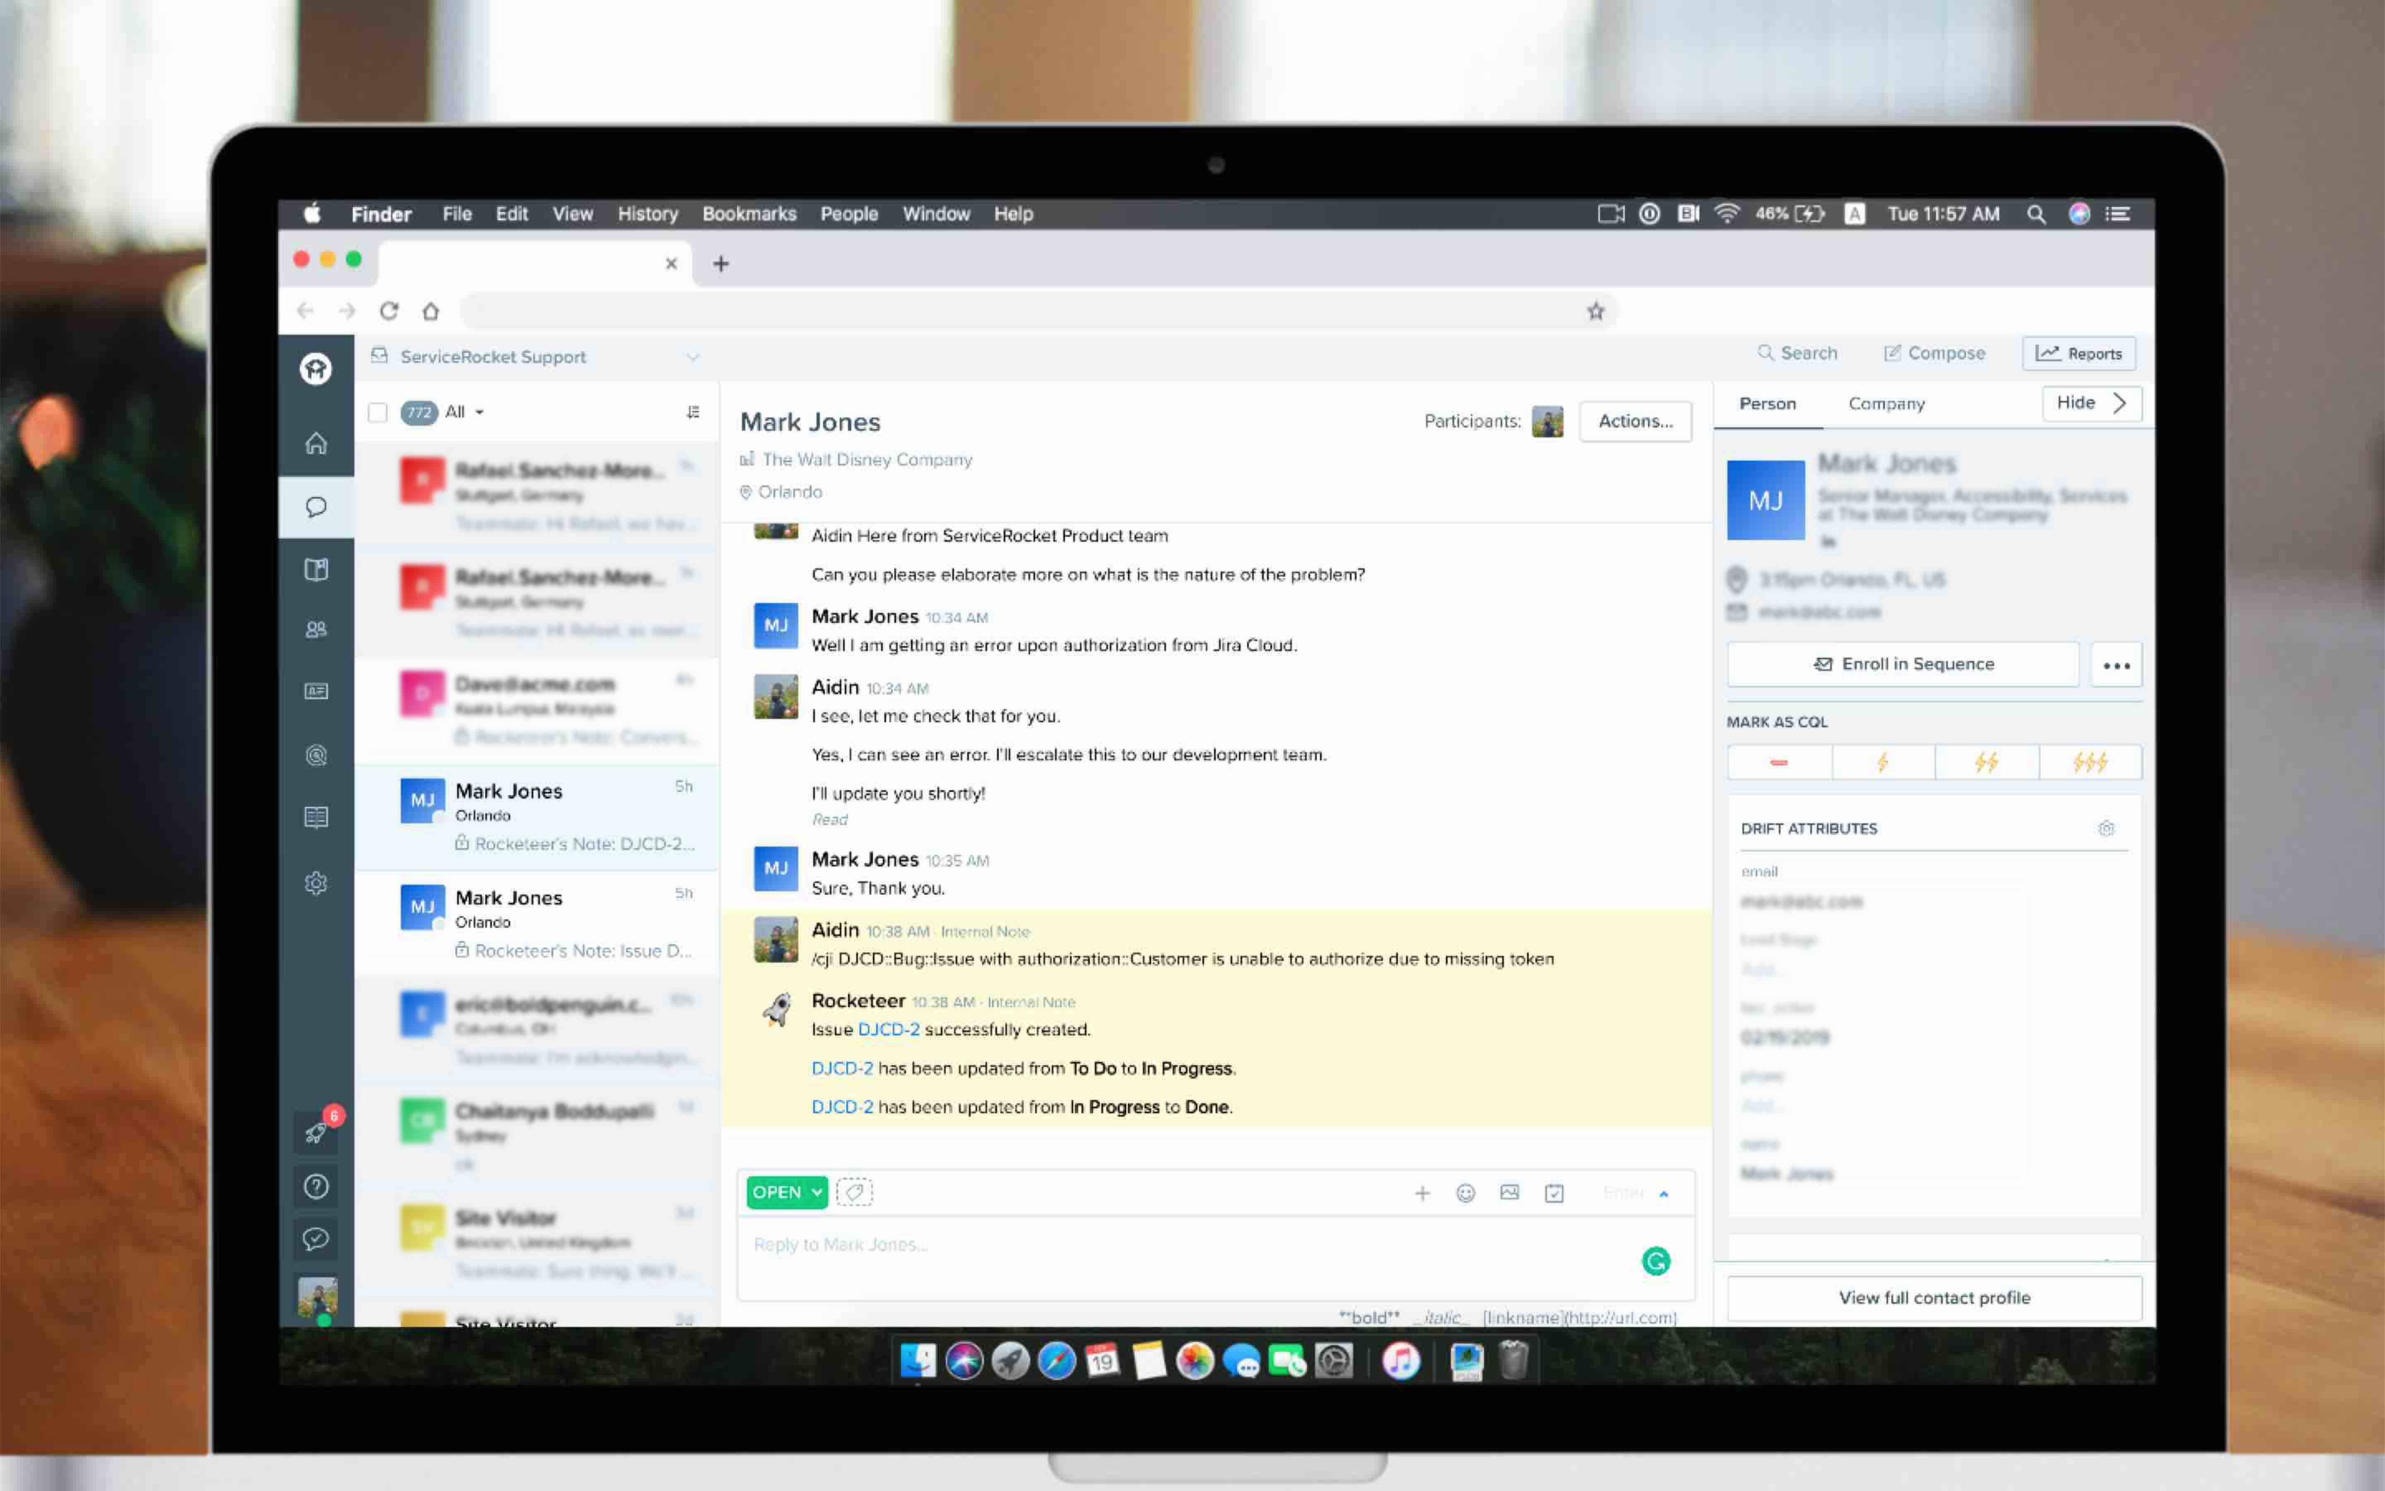
Task: Open the target icon in sidebar
Action: point(316,755)
